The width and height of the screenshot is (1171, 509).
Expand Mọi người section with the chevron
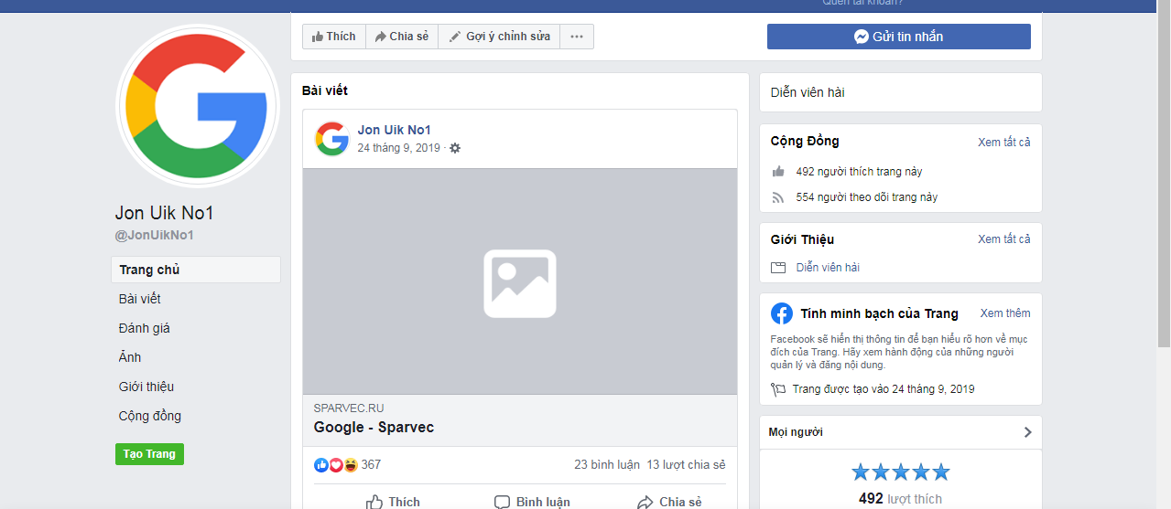pos(1027,432)
